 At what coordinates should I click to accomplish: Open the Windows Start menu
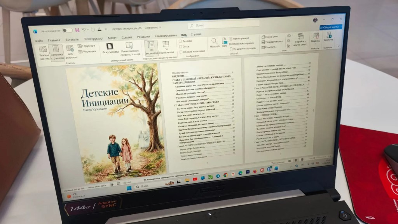tap(129, 188)
